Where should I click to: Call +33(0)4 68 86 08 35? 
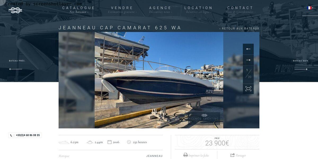[x=28, y=135]
